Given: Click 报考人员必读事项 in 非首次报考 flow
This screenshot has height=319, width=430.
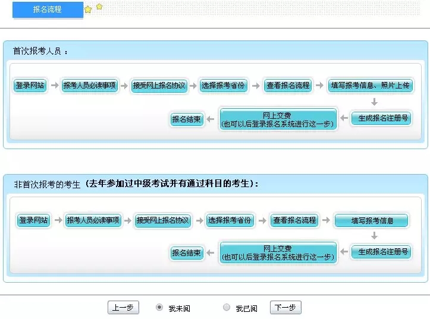Looking at the screenshot, I should [93, 220].
